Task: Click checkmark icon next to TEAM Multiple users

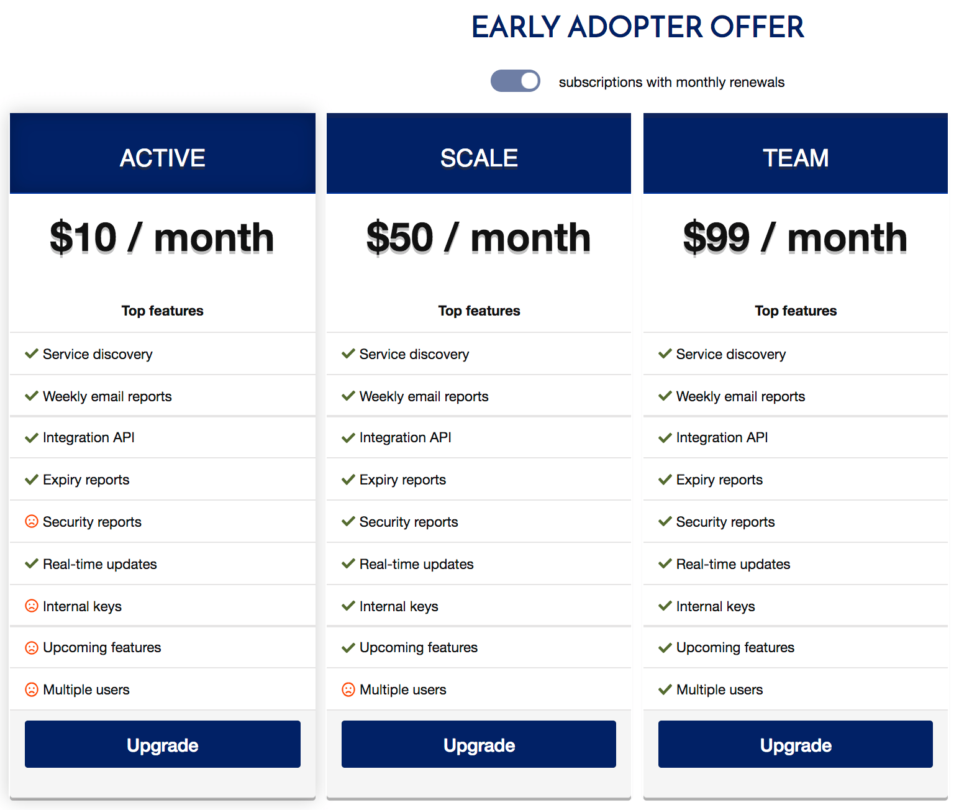Action: [x=665, y=689]
